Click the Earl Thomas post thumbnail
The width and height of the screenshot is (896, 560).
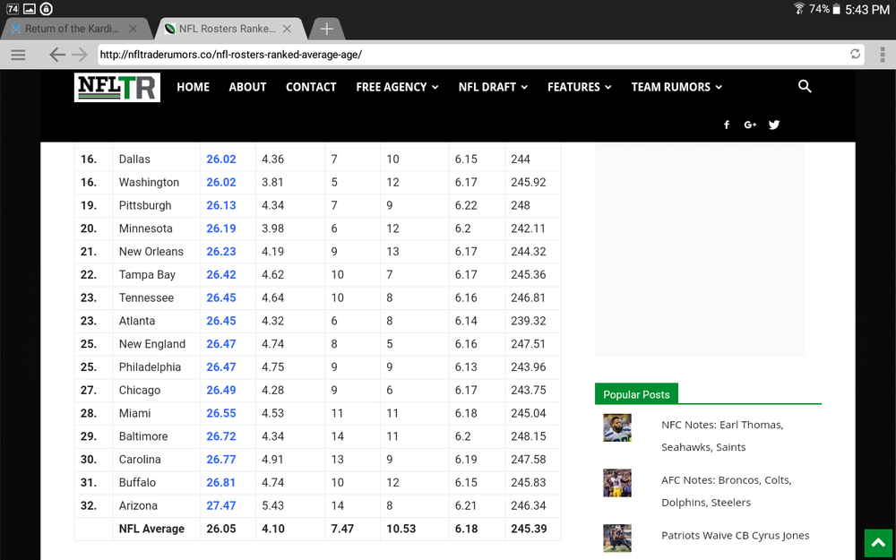[617, 427]
